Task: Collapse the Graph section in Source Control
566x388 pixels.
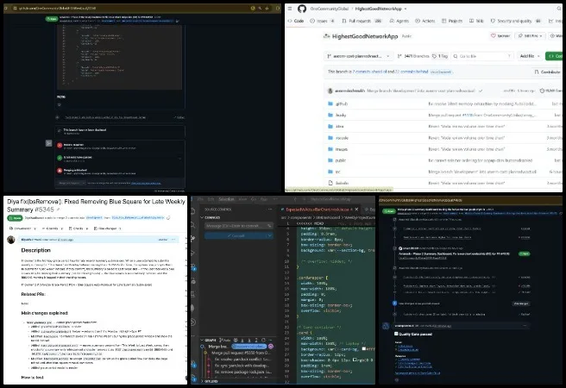Action: click(x=209, y=340)
